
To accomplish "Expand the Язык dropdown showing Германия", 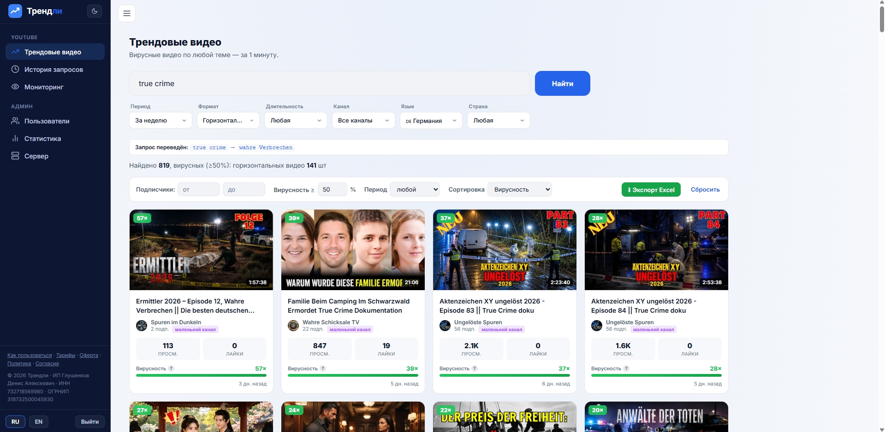I will tap(431, 120).
